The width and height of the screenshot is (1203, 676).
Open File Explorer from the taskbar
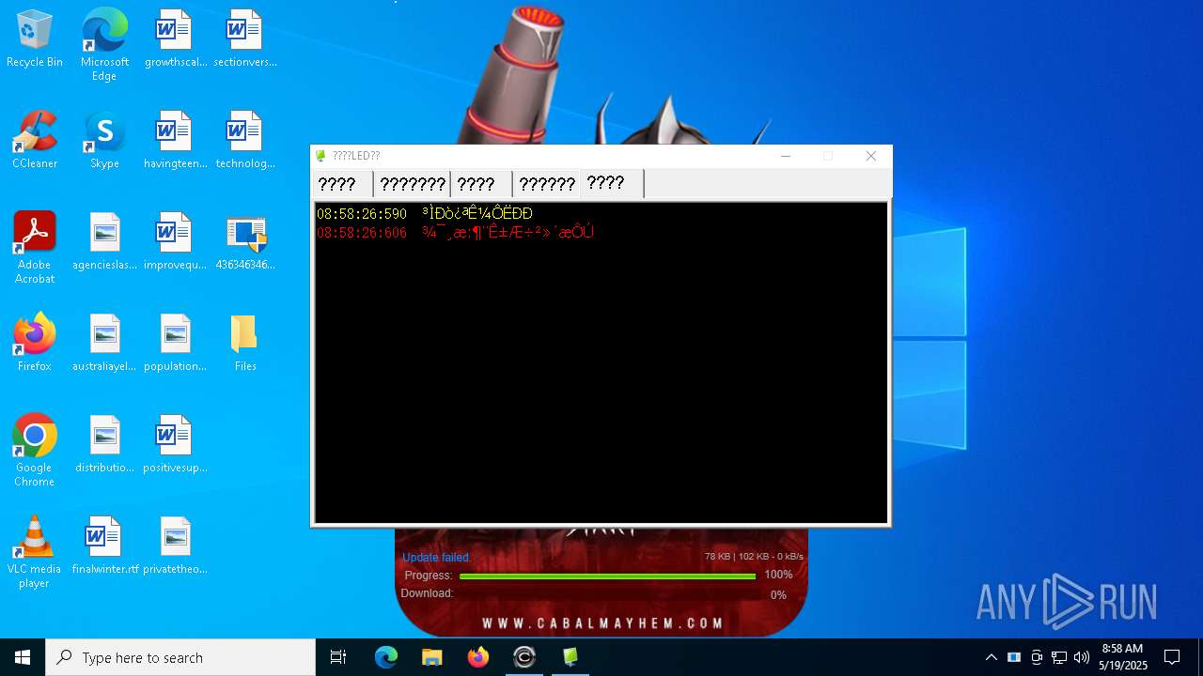point(432,657)
